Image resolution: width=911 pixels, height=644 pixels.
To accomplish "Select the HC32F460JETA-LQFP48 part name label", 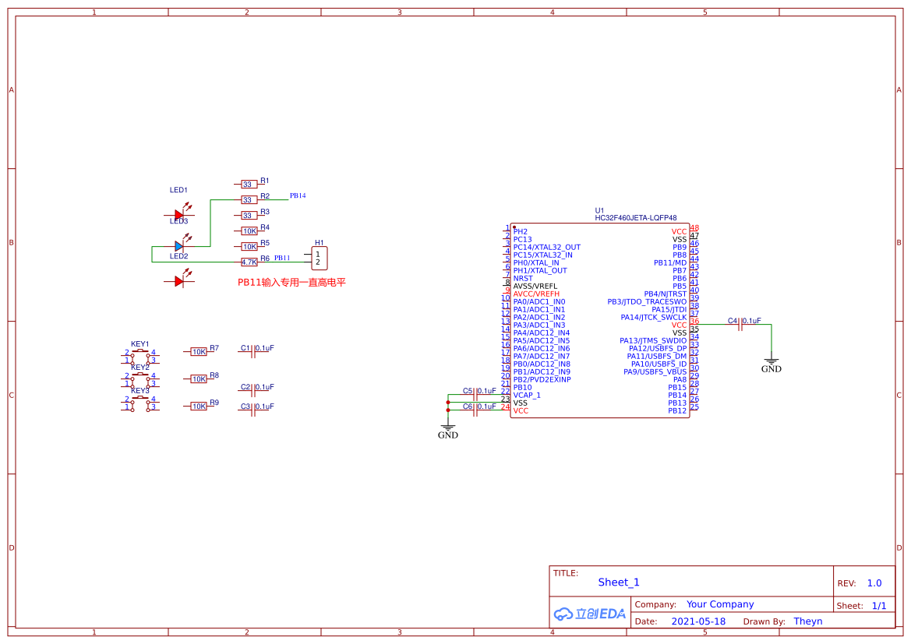I will 635,219.
